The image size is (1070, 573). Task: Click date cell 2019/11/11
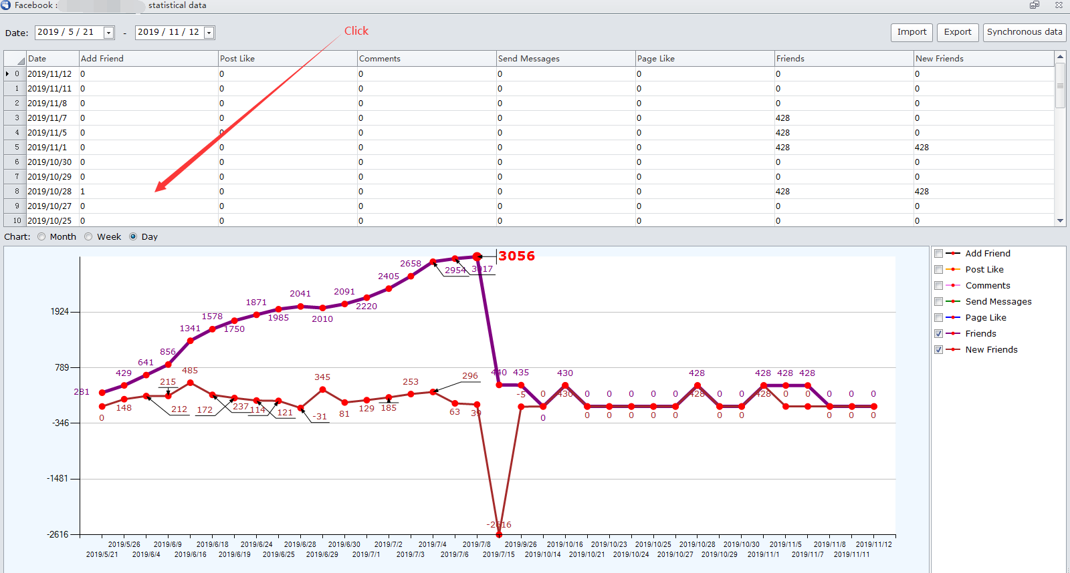point(52,89)
